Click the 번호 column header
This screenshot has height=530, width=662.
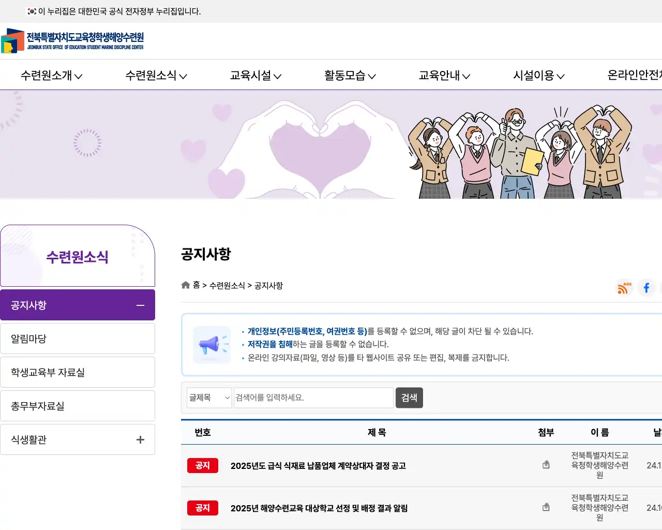tap(203, 432)
